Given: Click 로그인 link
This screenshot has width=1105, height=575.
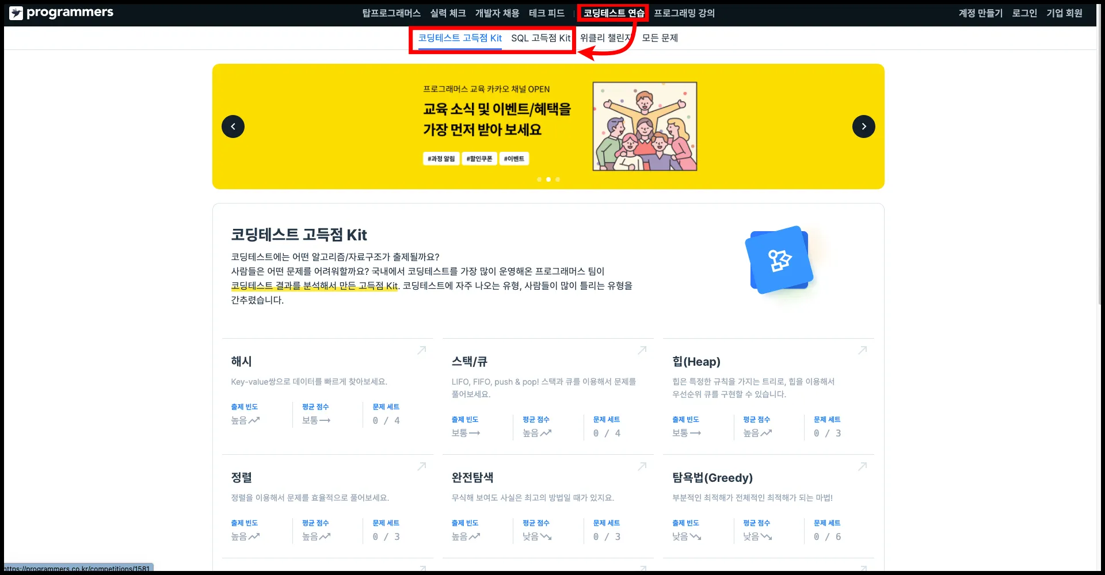Looking at the screenshot, I should 1024,13.
